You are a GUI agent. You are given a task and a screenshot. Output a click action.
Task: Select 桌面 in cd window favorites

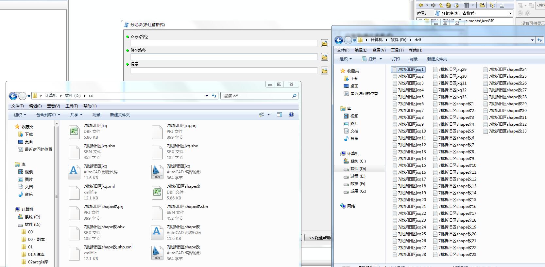(25, 142)
